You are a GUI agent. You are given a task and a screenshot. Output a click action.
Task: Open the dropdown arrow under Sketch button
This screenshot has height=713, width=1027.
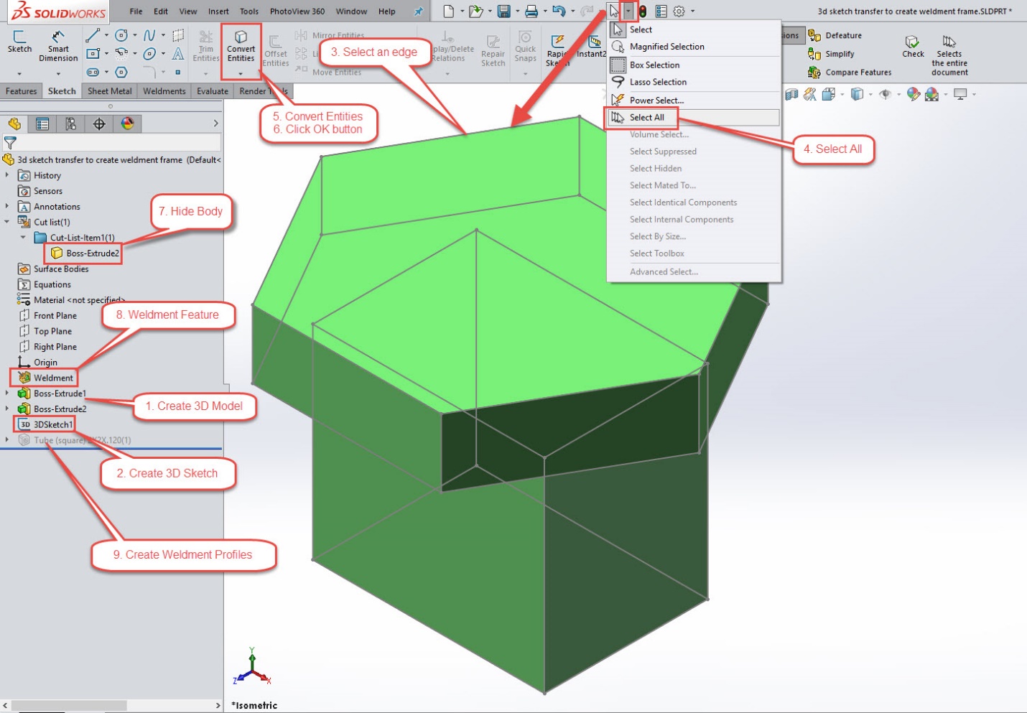coord(19,73)
